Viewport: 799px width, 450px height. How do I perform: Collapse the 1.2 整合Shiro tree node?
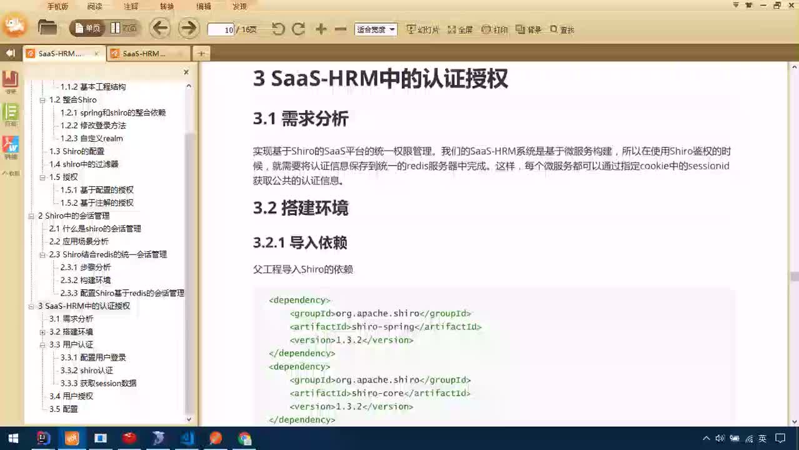(43, 100)
